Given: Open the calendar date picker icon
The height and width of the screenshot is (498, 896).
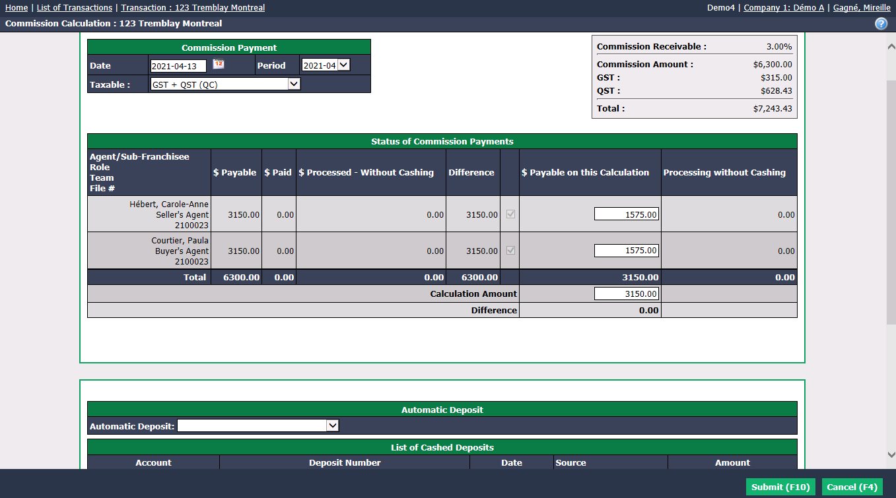Looking at the screenshot, I should (219, 64).
